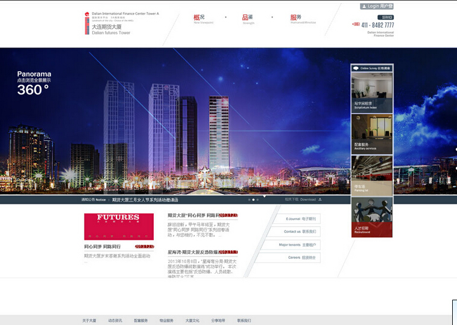
Task: Open the red FUTURES magazine cover image
Action: [119, 227]
